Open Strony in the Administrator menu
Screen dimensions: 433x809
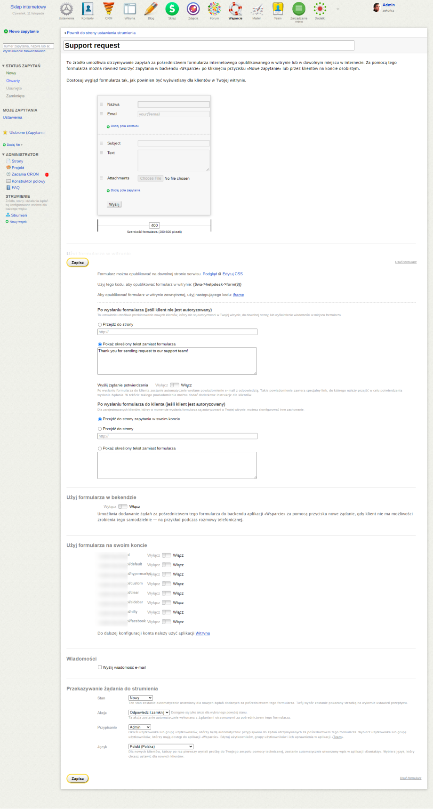(17, 161)
